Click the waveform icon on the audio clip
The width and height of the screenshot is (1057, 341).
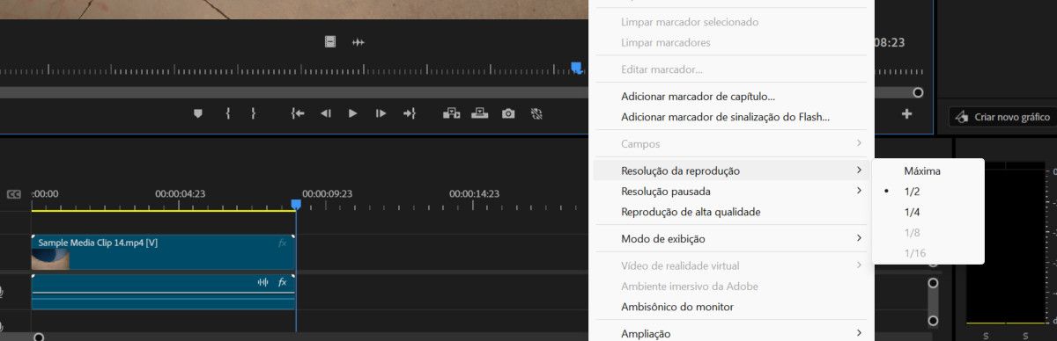(262, 282)
